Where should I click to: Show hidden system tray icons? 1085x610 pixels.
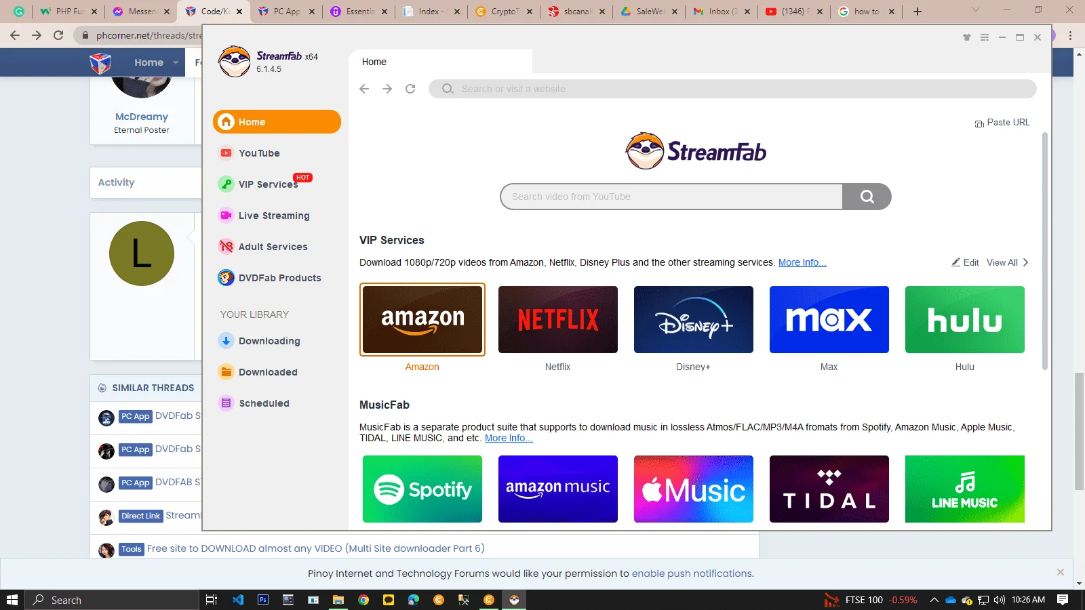click(x=934, y=600)
